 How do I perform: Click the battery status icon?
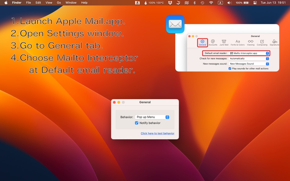tap(246, 2)
